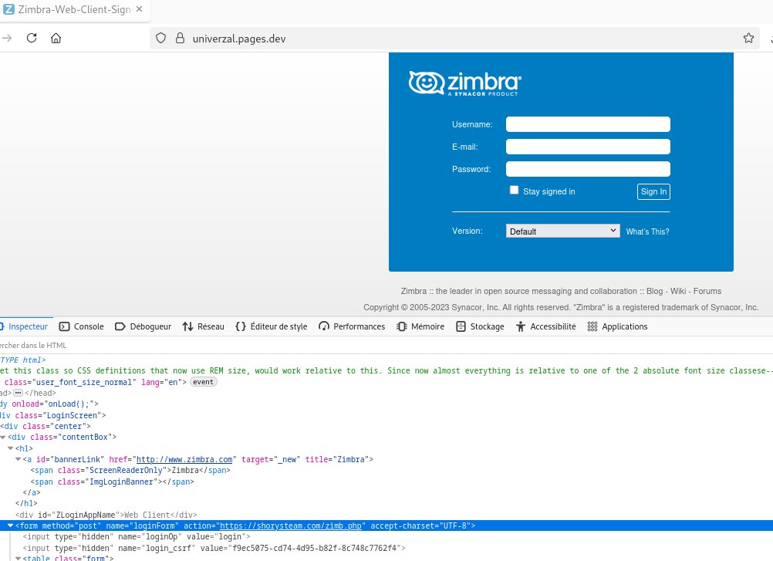Expand the collapsed head element ellipsis
The height and width of the screenshot is (561, 773).
point(19,393)
